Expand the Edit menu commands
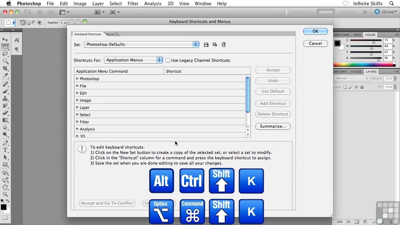 (x=77, y=93)
